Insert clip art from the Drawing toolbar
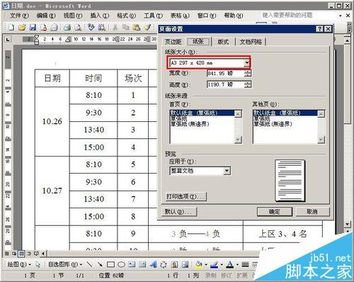This screenshot has width=354, height=282. pos(174,264)
